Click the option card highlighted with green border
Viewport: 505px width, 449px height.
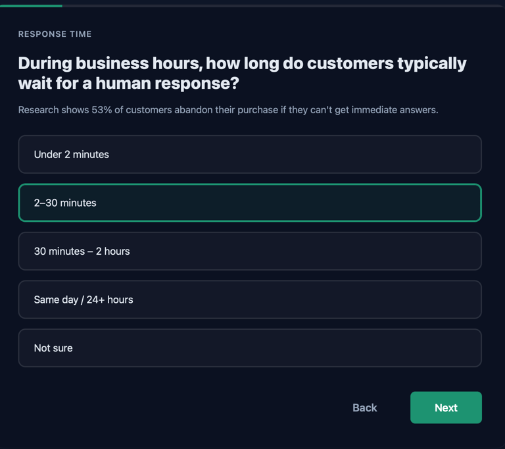[x=250, y=203]
